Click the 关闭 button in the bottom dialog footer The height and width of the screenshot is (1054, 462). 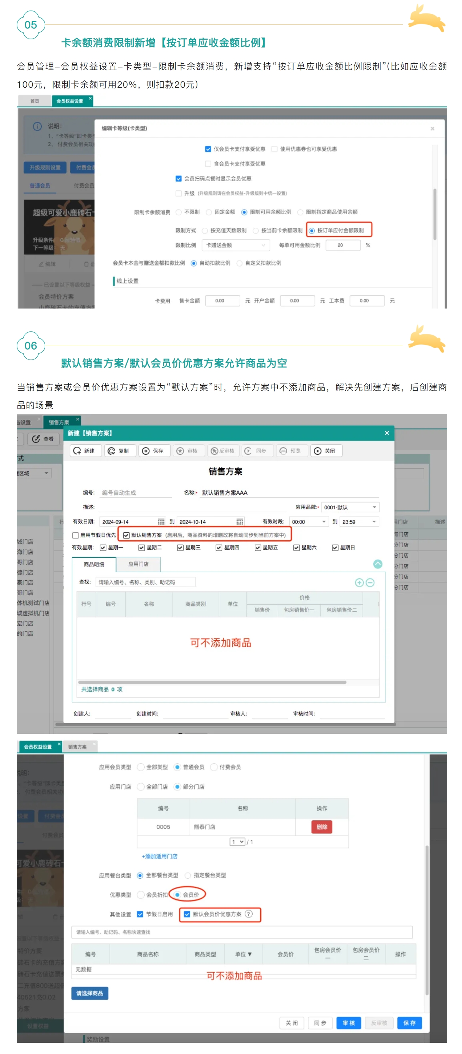tap(292, 1022)
